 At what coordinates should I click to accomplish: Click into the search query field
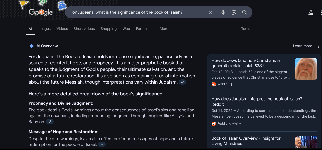pos(137,12)
